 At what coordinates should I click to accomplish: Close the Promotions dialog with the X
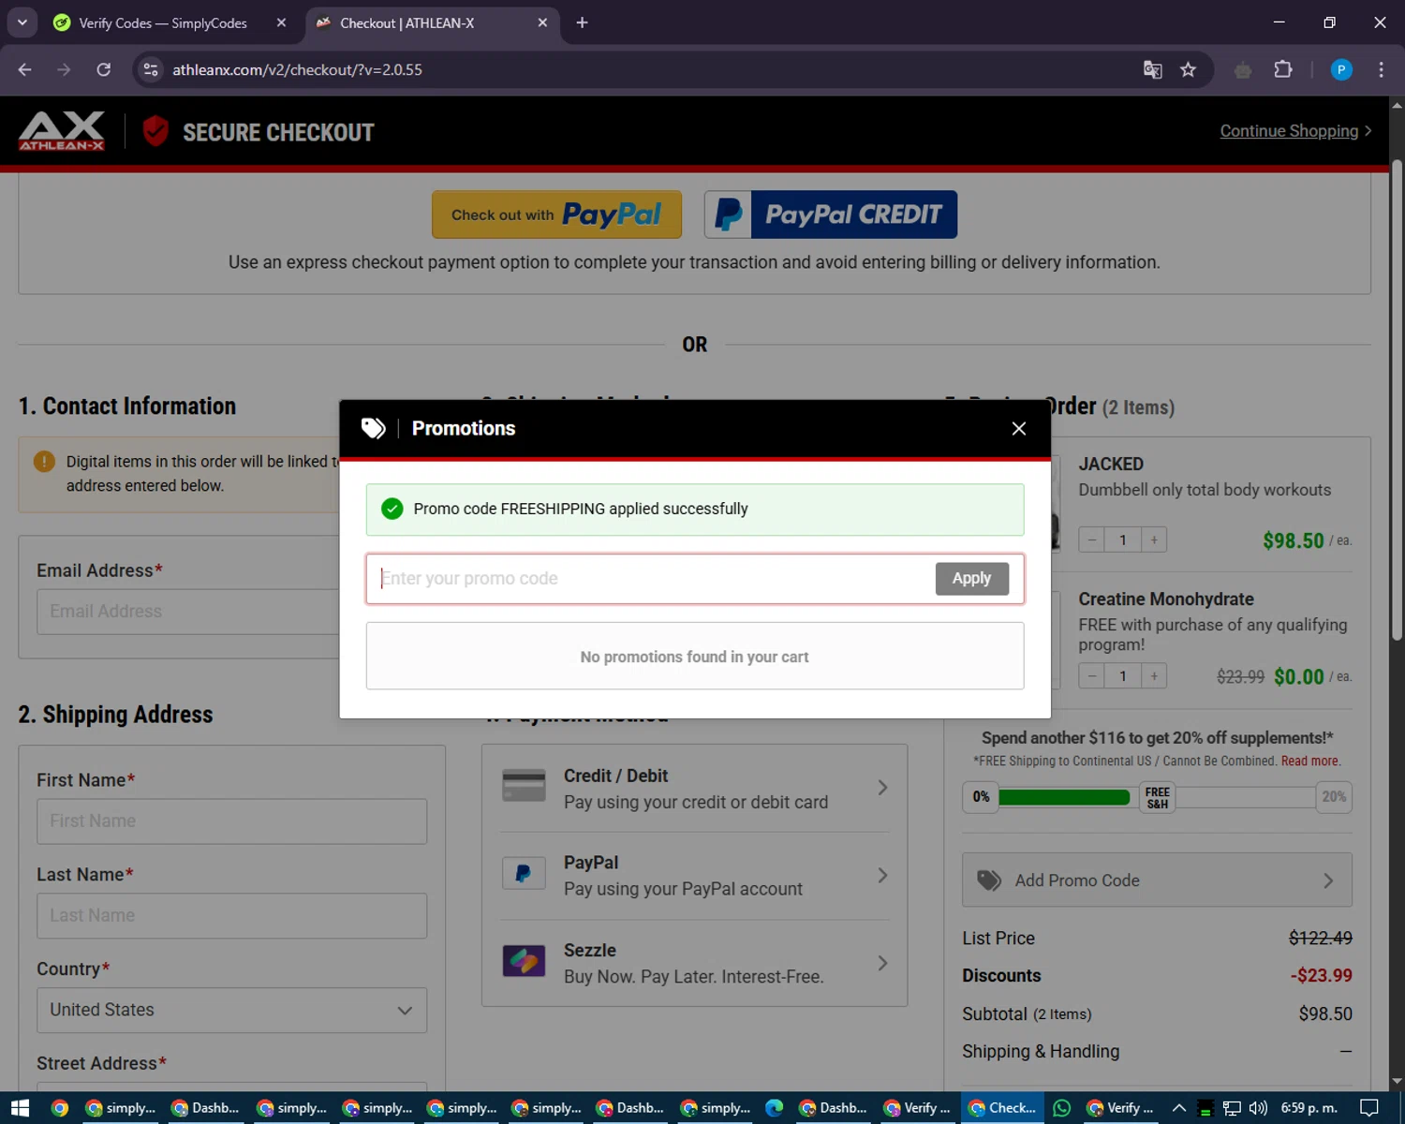click(1019, 428)
